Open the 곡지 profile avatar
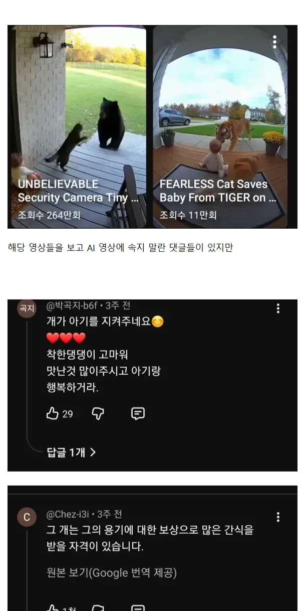The height and width of the screenshot is (611, 305). click(27, 309)
